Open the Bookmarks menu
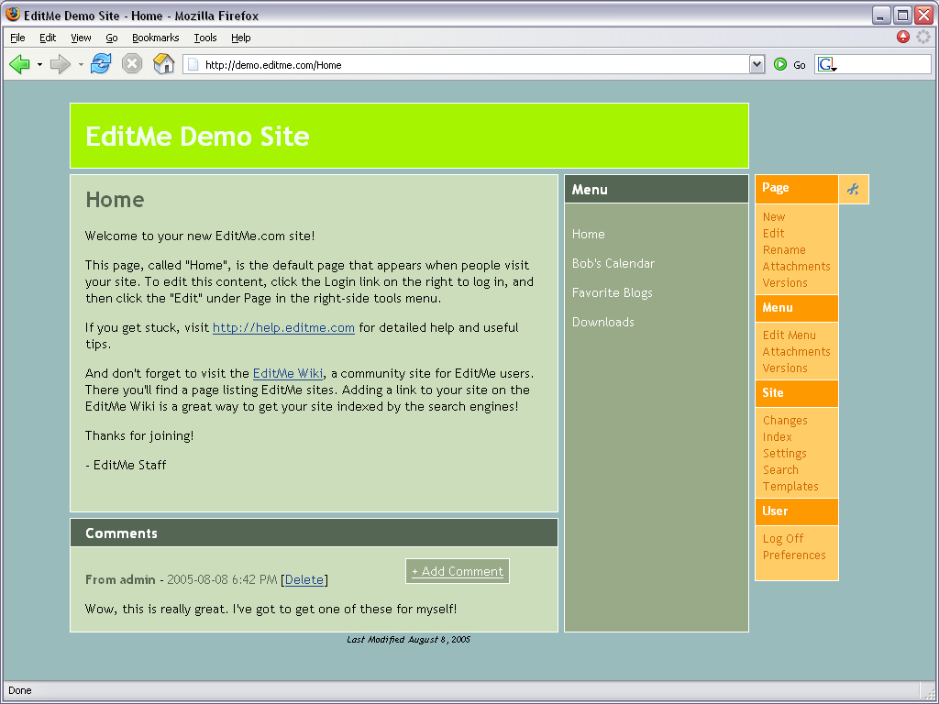 click(x=156, y=38)
